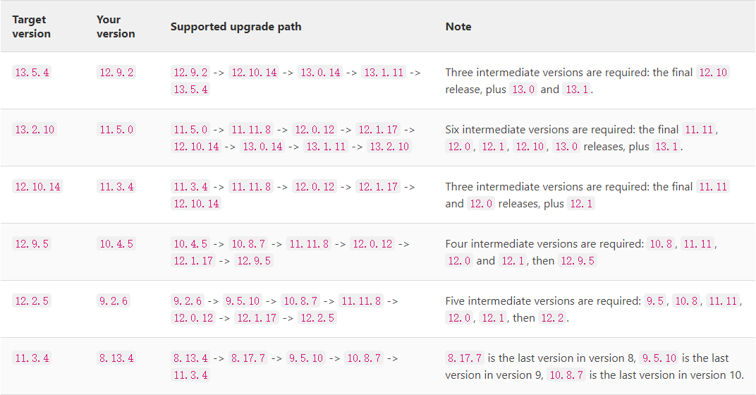
Task: Select 8.13.4 in the Your version column
Action: pyautogui.click(x=116, y=358)
